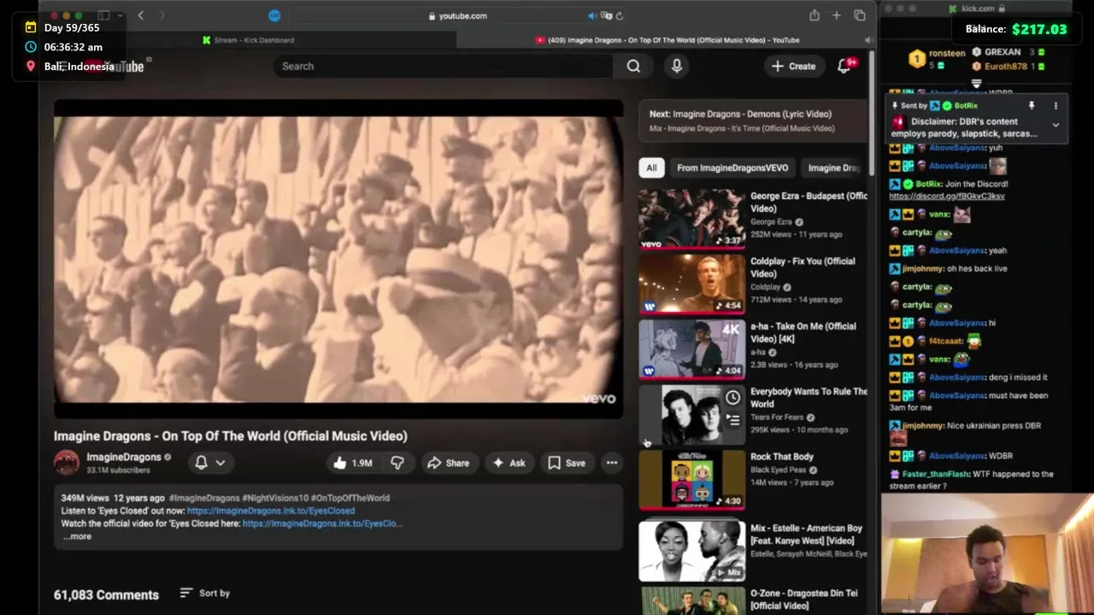Collapse Kick leaderboard with arrow handle
Viewport: 1094px width, 615px height.
(x=976, y=84)
